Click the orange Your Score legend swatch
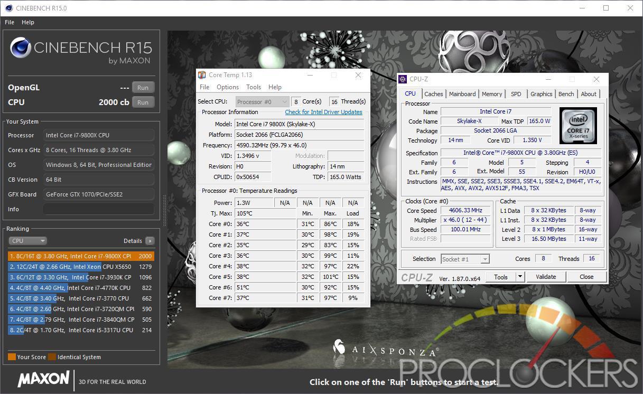This screenshot has width=643, height=394. click(x=12, y=357)
